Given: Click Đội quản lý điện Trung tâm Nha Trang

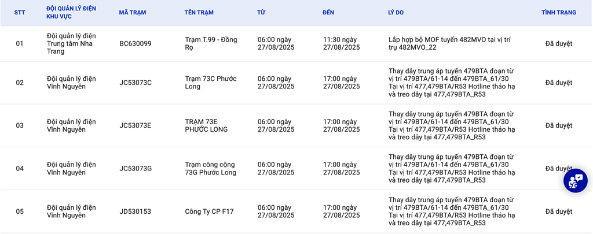Looking at the screenshot, I should click(71, 43).
